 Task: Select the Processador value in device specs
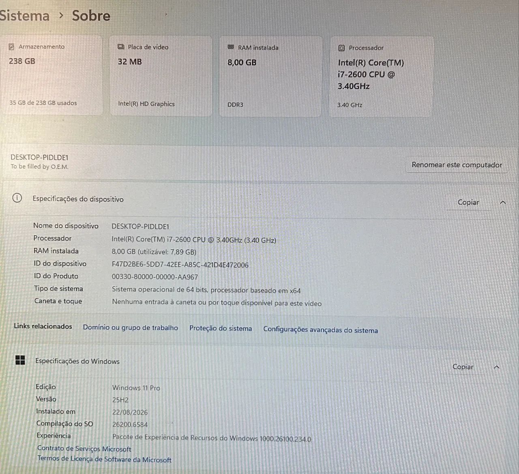click(x=194, y=240)
